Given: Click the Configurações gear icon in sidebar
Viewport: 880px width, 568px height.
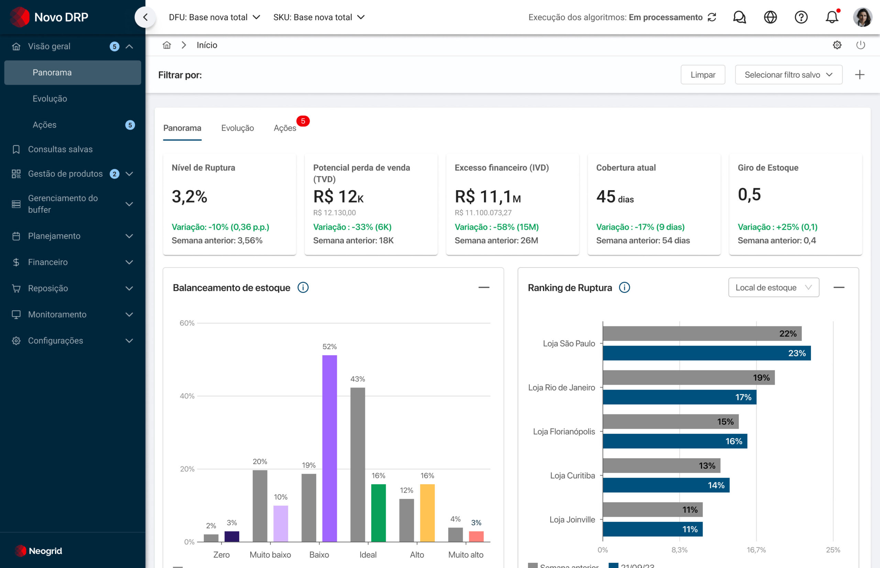Looking at the screenshot, I should click(x=16, y=341).
